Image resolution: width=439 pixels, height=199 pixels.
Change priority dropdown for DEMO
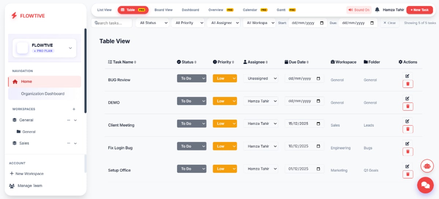click(x=225, y=101)
